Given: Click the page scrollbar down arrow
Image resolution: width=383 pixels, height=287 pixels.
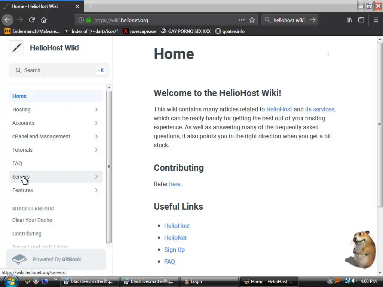Looking at the screenshot, I should coord(380,272).
